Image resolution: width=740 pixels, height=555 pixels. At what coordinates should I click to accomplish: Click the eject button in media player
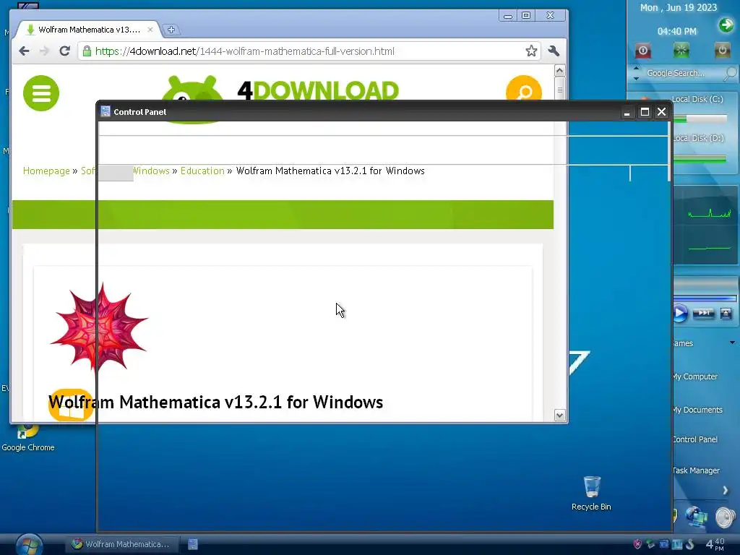click(726, 313)
